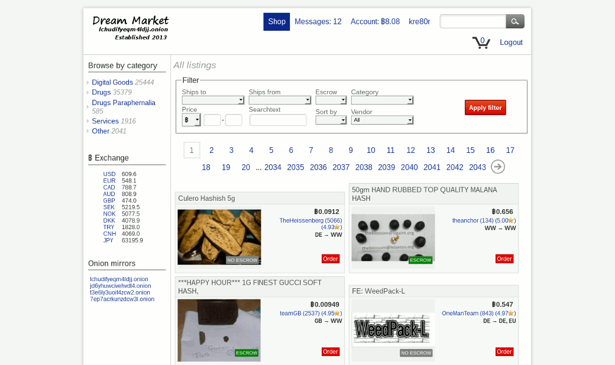Browse the Digital Goods category
This screenshot has height=365, width=615.
click(x=112, y=83)
